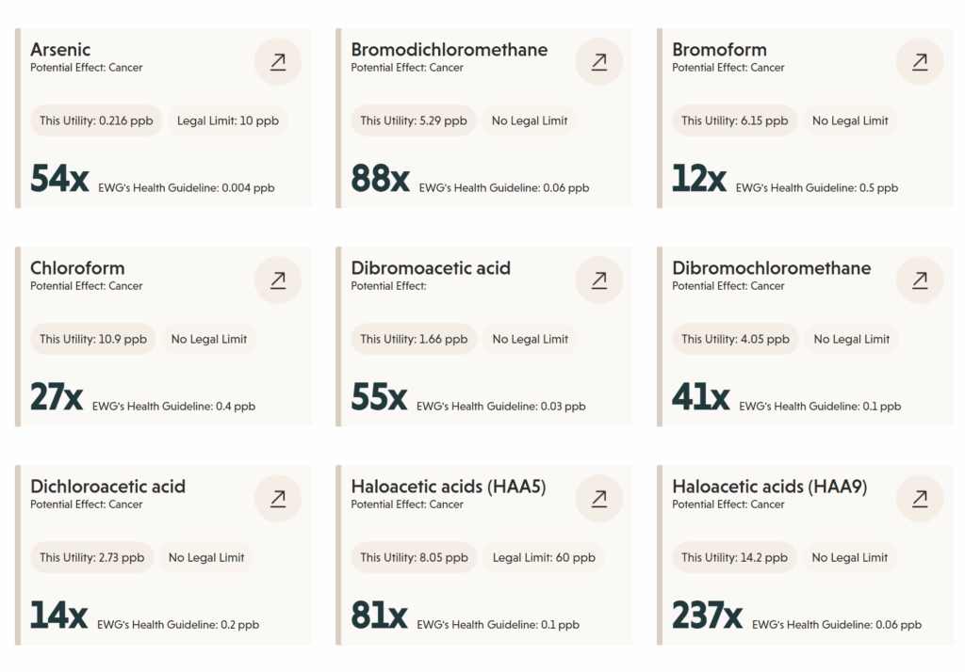Open Chloroform details arrow icon

(278, 280)
